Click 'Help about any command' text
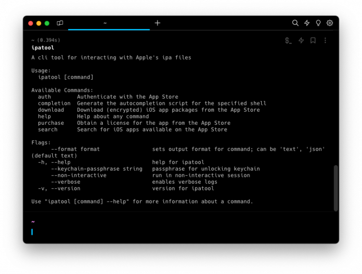Screen dimensions: 362x274 pos(113,116)
